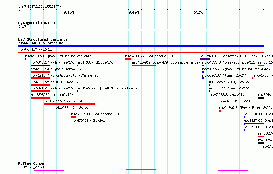Open nsv479357 (Kidd2010) label
273x174 pixels.
coord(95,62)
